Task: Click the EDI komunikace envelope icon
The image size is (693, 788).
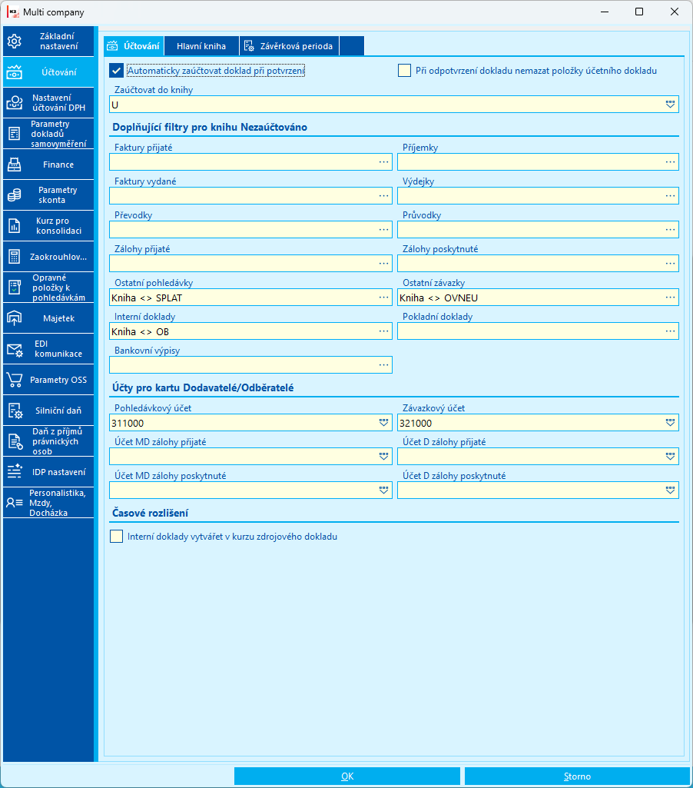Action: [14, 349]
